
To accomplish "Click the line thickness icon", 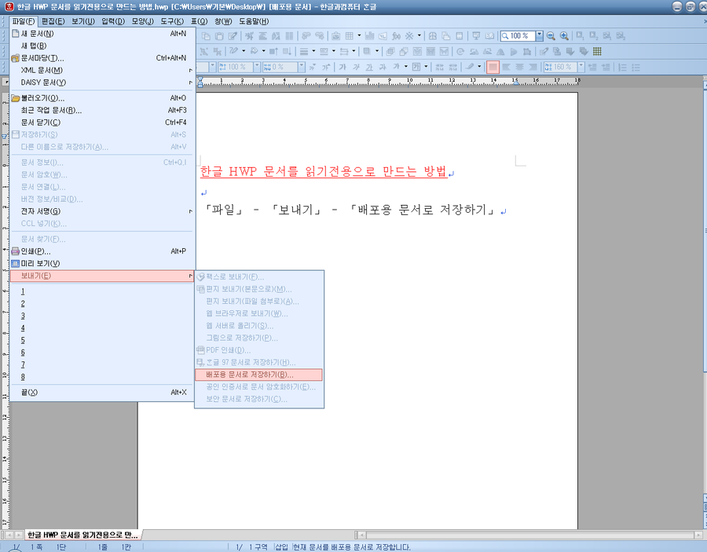I will point(304,51).
